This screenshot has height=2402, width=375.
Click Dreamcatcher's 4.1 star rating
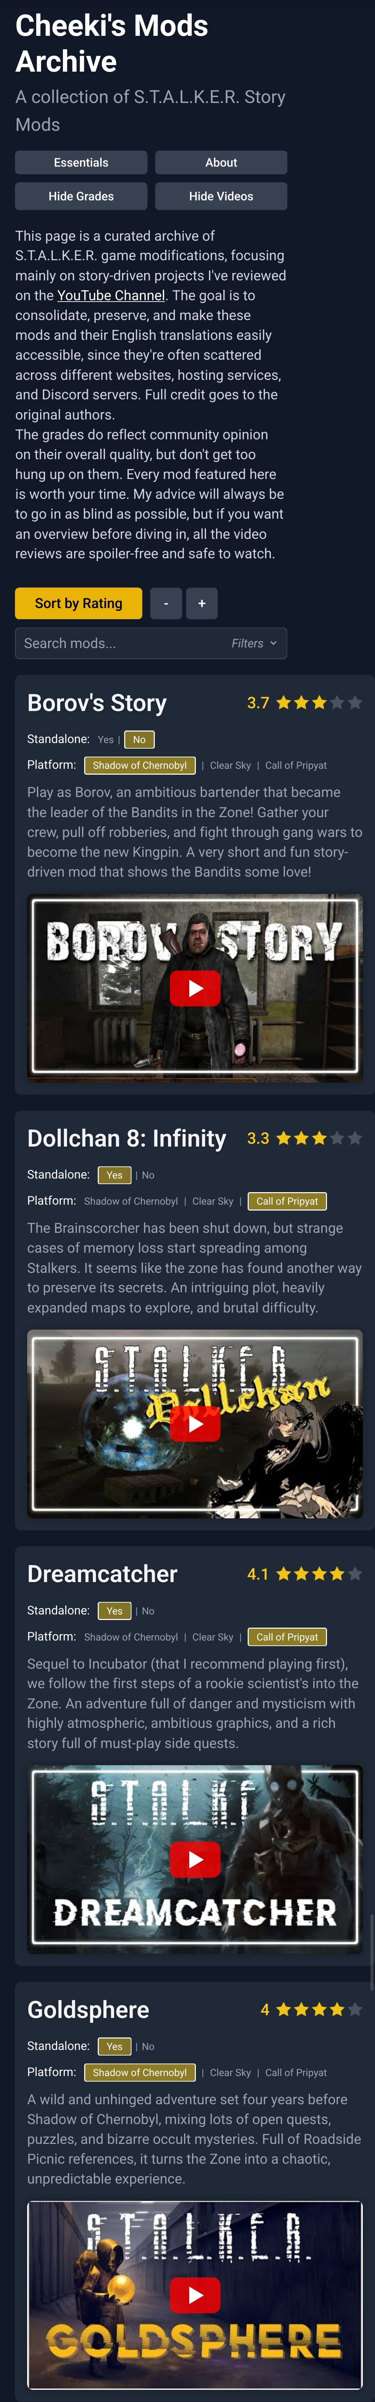(x=304, y=1574)
